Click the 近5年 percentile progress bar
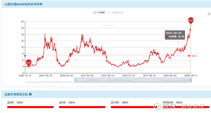The image size is (211, 113). 82,107
